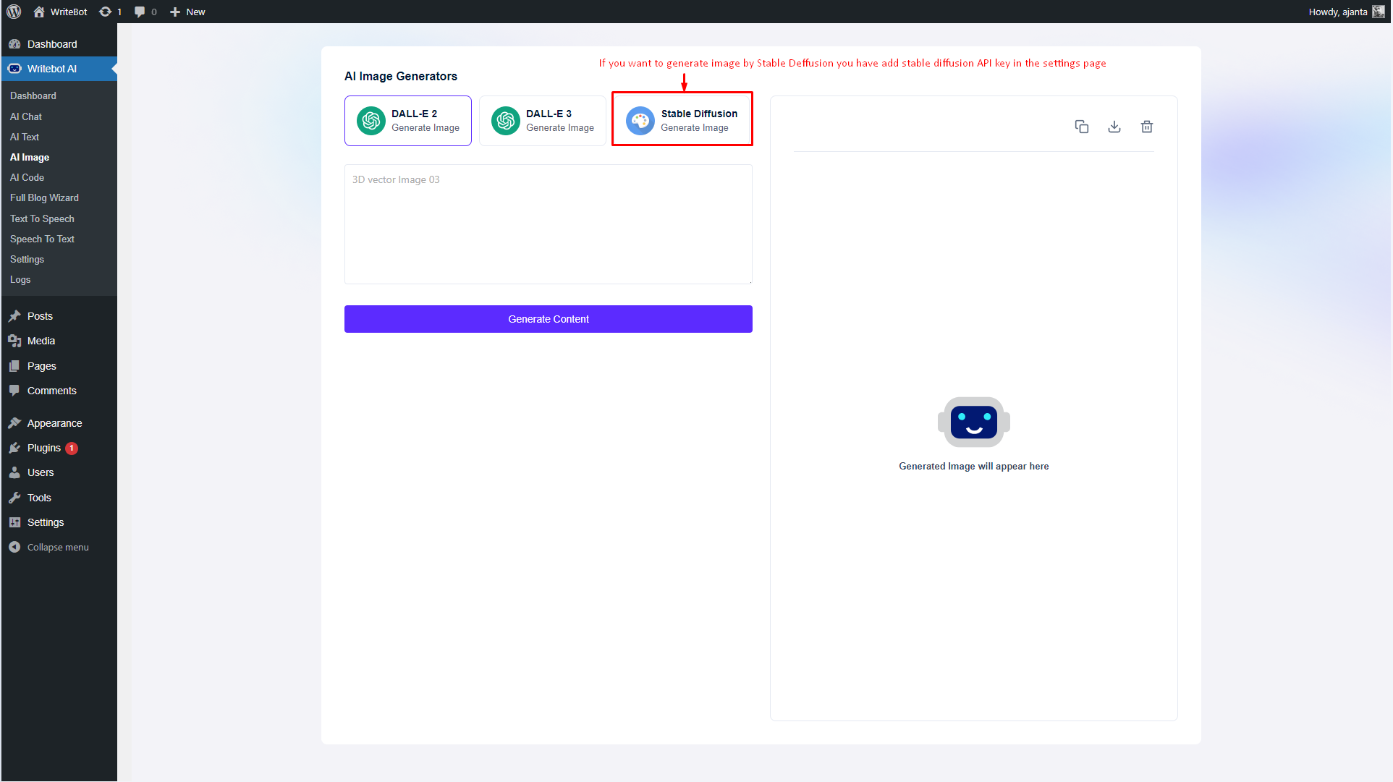Screen dimensions: 1393x782
Task: Open the AI Chat section in sidebar
Action: pos(25,116)
